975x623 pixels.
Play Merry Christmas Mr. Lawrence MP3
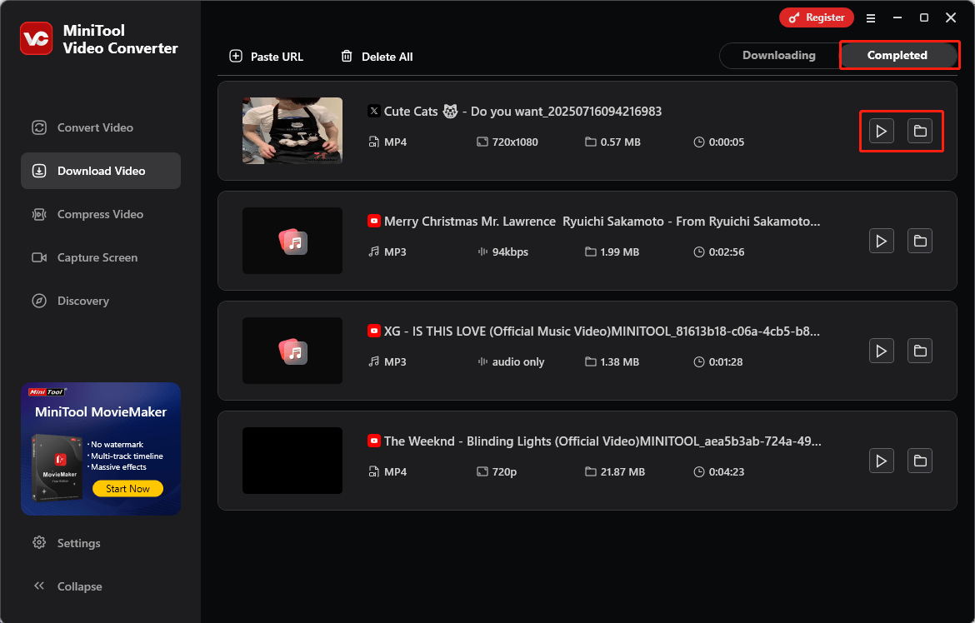pyautogui.click(x=881, y=242)
